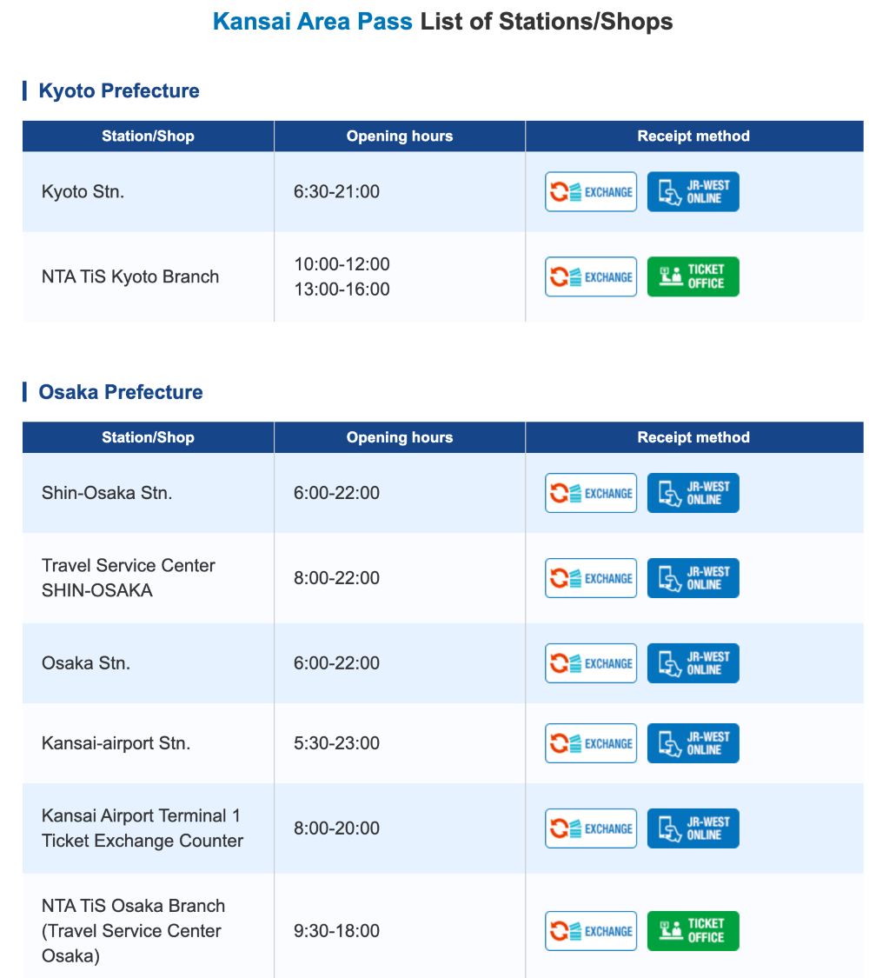The width and height of the screenshot is (869, 978).
Task: Click Exchange icon for NTA TiS Osaka Branch
Action: [591, 931]
